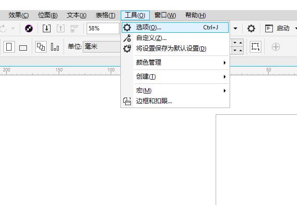The image size is (297, 205).
Task: Click the all pages layout icon
Action: 41,47
